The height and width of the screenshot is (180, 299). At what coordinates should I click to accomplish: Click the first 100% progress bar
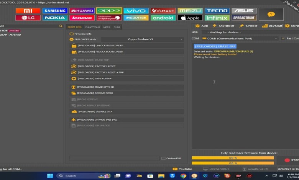point(233,158)
